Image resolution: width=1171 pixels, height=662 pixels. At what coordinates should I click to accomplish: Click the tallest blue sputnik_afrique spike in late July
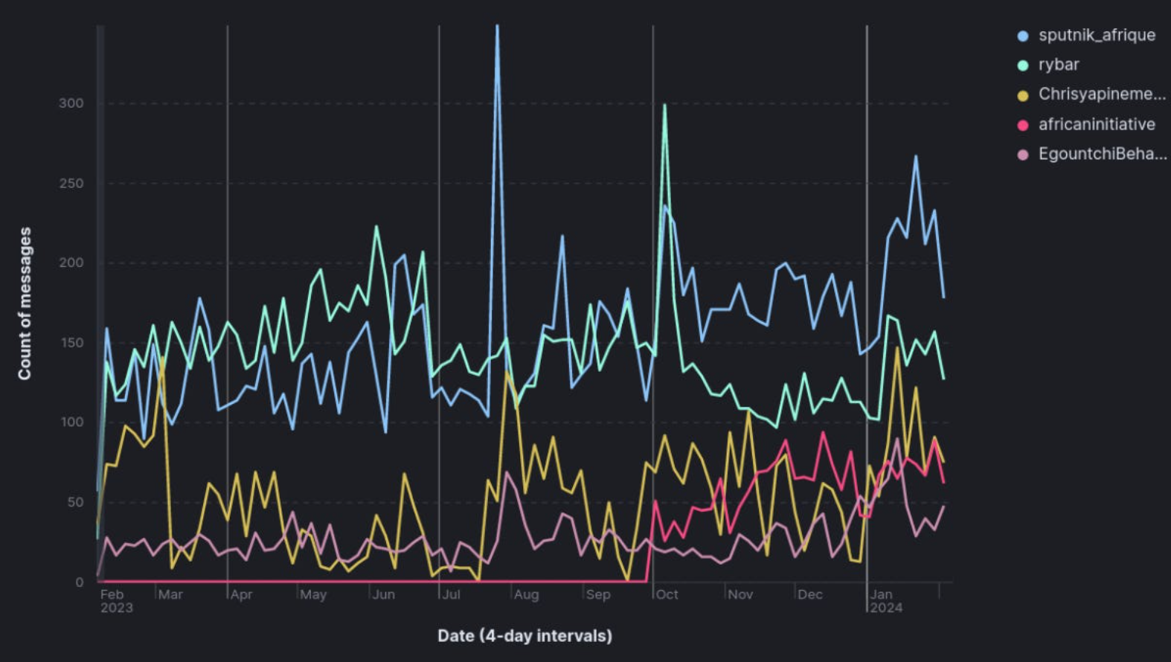pyautogui.click(x=497, y=26)
